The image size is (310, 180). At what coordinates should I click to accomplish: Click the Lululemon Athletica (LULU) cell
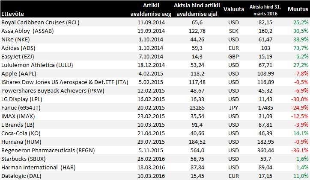point(37,65)
